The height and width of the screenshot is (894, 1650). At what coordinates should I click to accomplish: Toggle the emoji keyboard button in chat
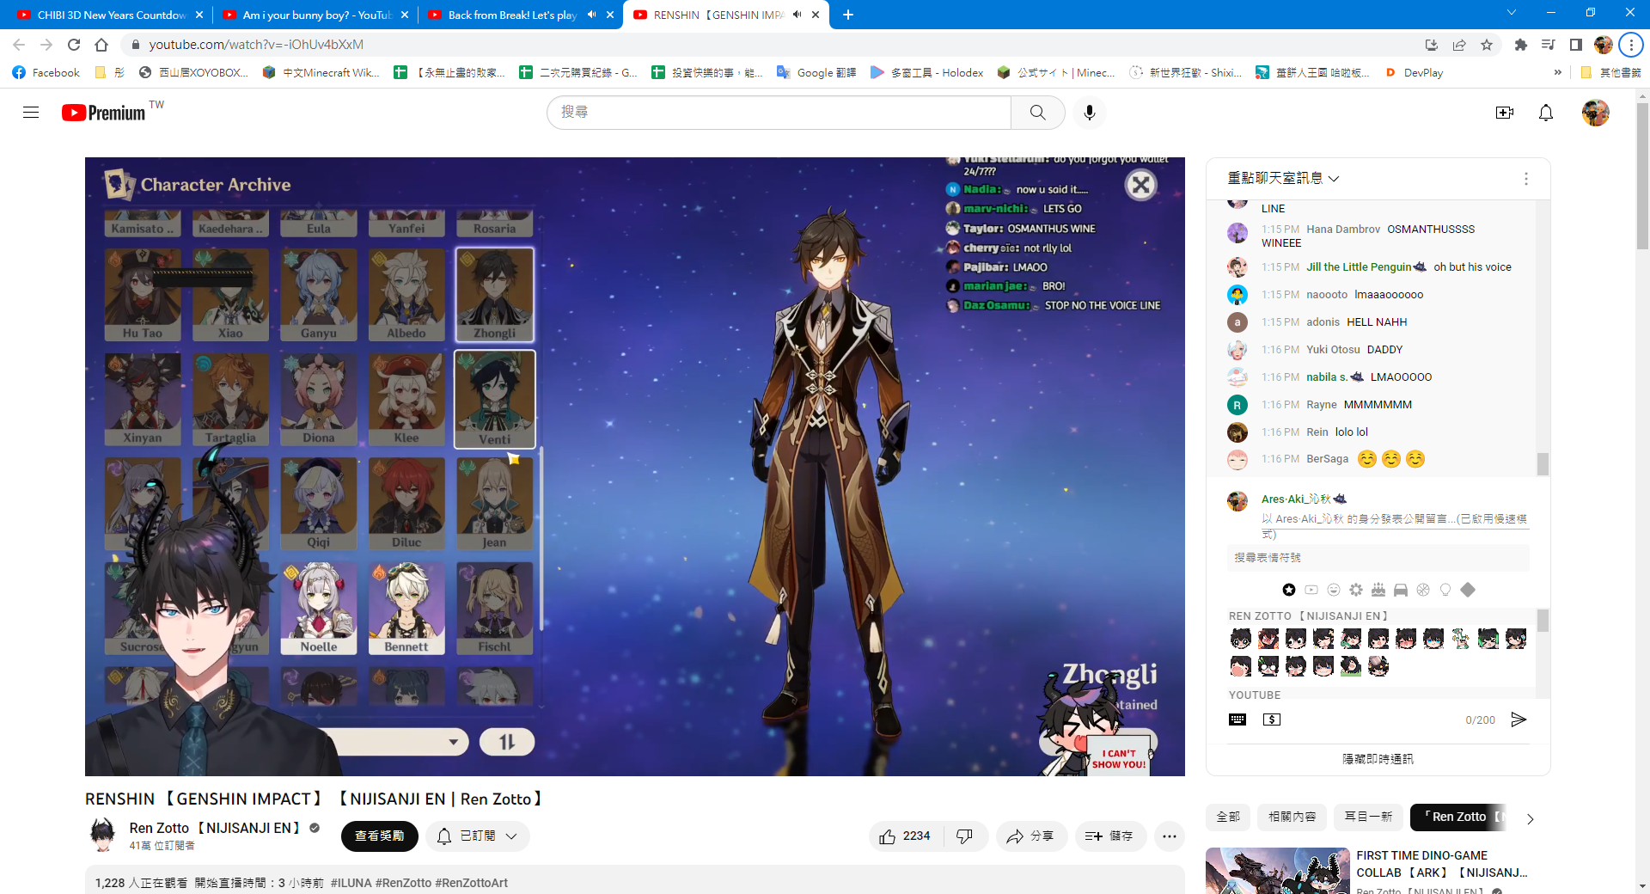click(1237, 719)
